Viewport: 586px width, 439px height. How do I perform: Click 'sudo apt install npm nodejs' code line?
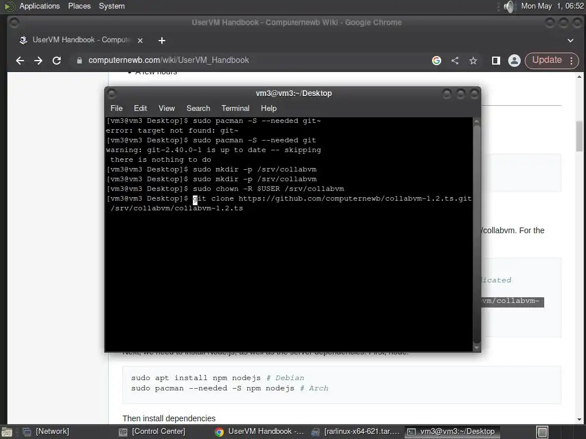217,378
